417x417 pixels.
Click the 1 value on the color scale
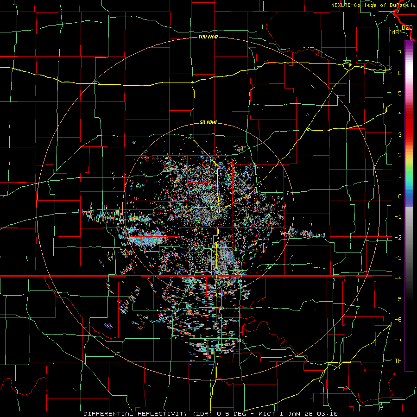coord(400,176)
